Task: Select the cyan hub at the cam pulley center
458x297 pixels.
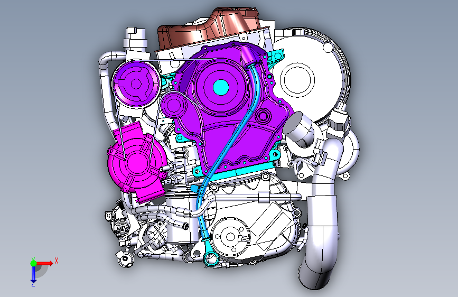Action: (221, 87)
